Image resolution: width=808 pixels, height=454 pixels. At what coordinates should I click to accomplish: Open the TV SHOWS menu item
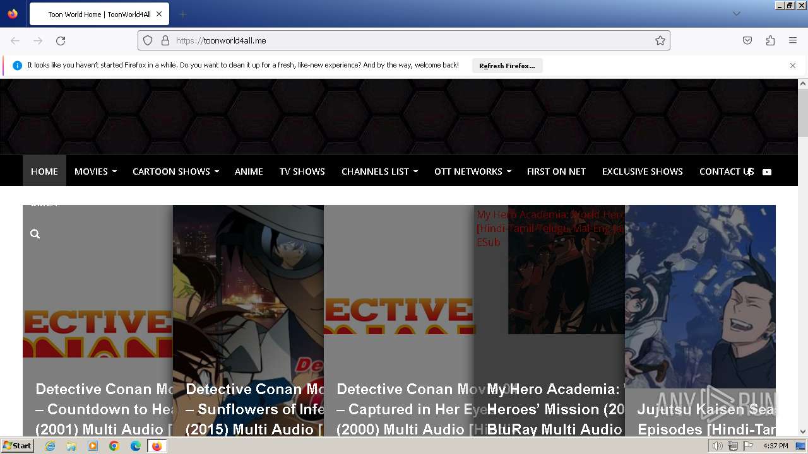tap(302, 171)
